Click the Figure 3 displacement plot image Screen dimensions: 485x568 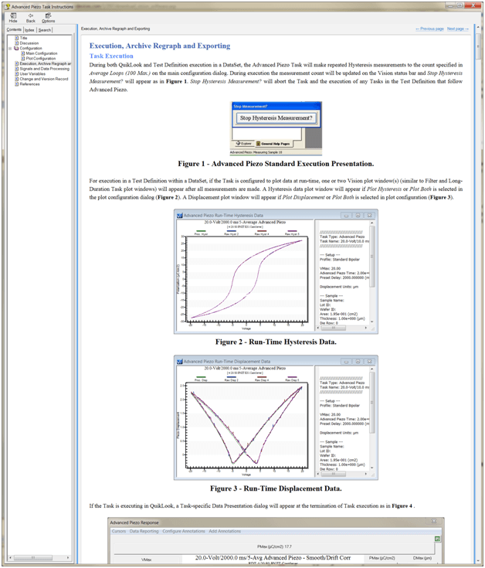point(276,417)
